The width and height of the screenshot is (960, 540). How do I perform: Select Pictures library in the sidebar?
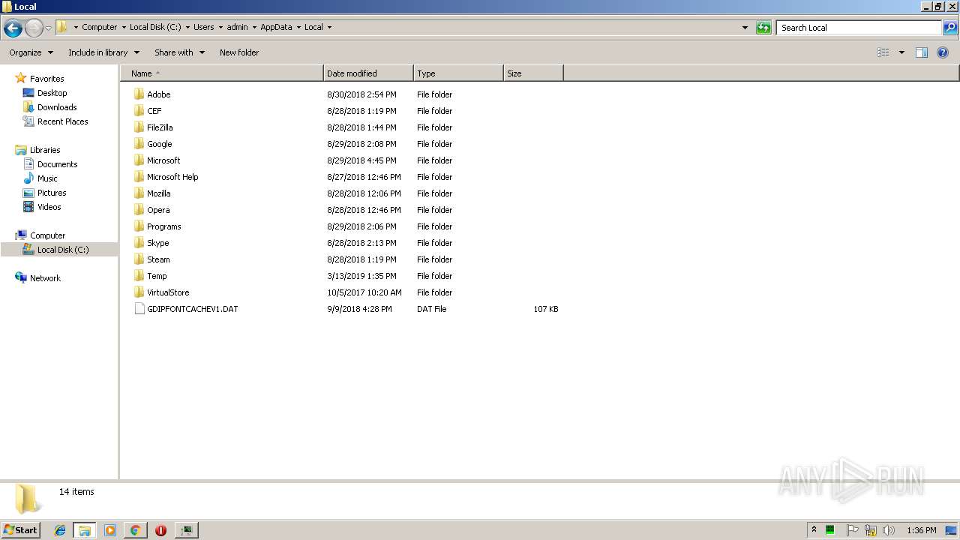pos(52,193)
